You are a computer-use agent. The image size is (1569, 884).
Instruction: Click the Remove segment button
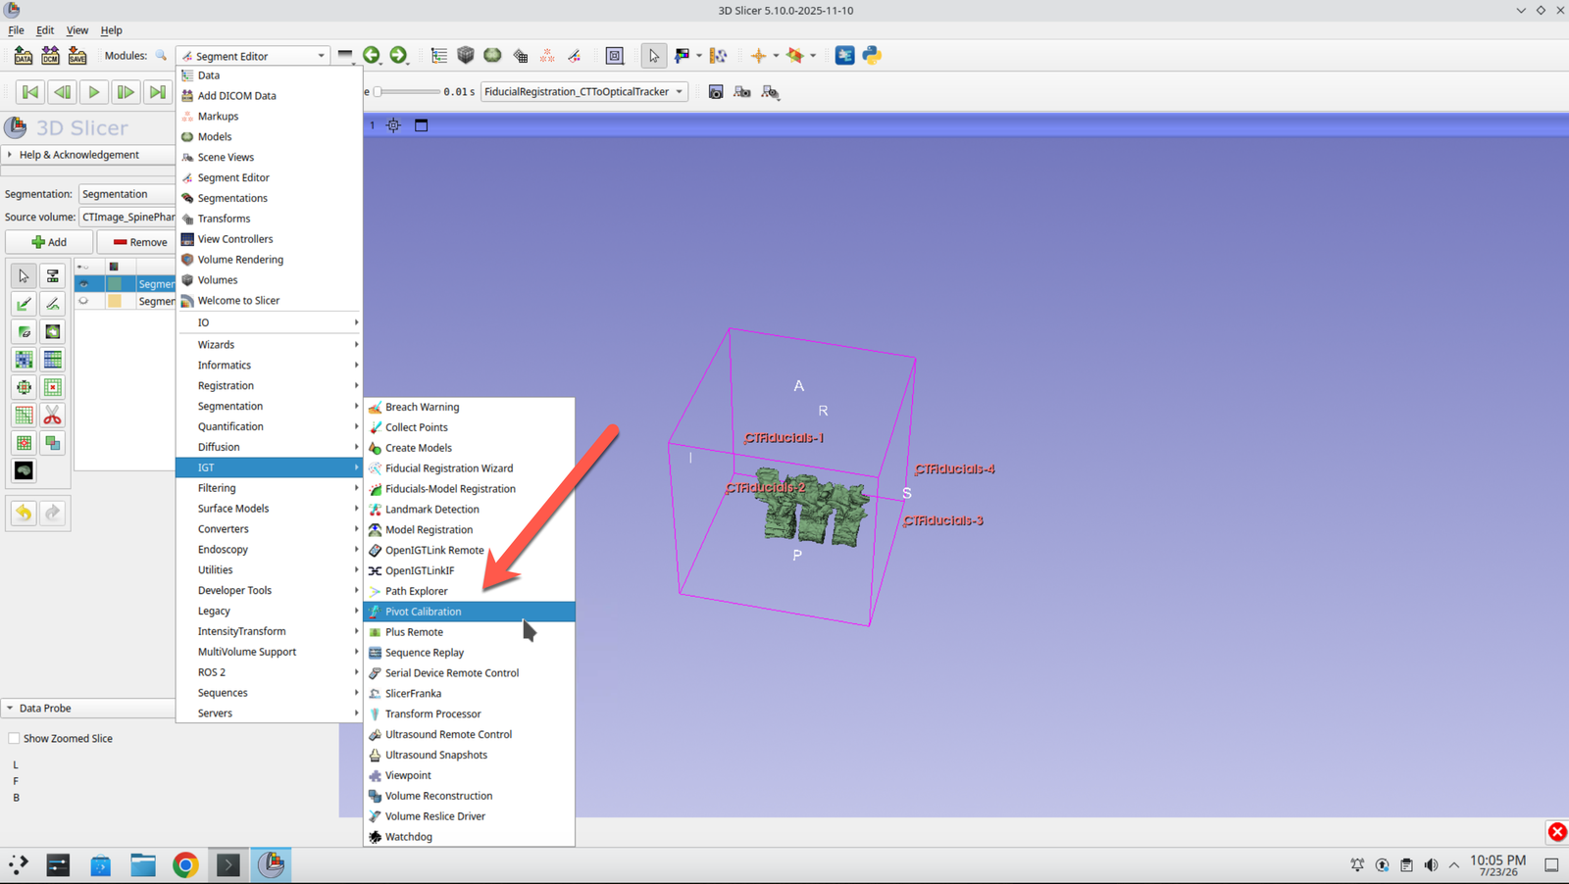click(x=137, y=242)
